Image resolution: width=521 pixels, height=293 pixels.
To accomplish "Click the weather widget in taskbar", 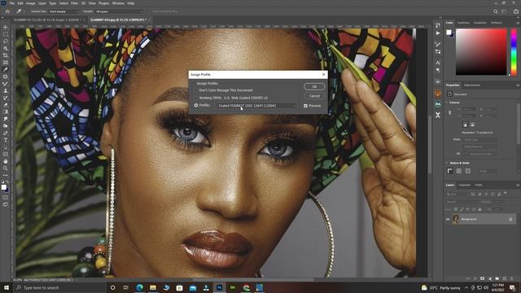I will pos(441,287).
